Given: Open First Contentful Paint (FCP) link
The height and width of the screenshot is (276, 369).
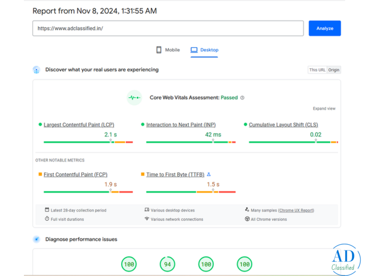Looking at the screenshot, I should click(75, 174).
